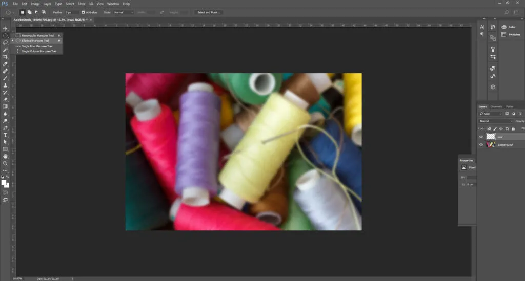Select the Hand tool

click(5, 157)
